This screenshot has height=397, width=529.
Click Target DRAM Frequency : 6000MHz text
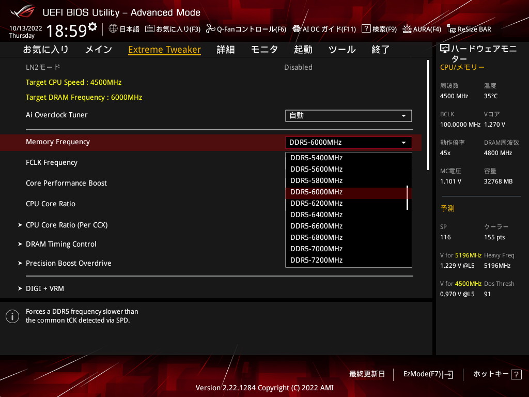84,97
